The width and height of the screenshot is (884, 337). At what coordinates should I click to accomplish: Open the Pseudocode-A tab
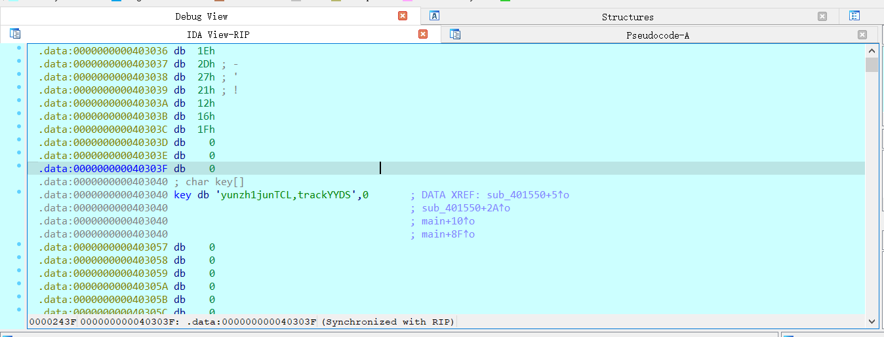[658, 35]
